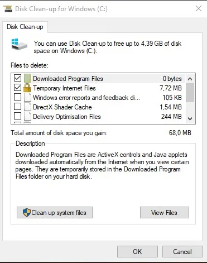
Task: Click the Delivery Optimisation Files document icon
Action: click(x=27, y=116)
